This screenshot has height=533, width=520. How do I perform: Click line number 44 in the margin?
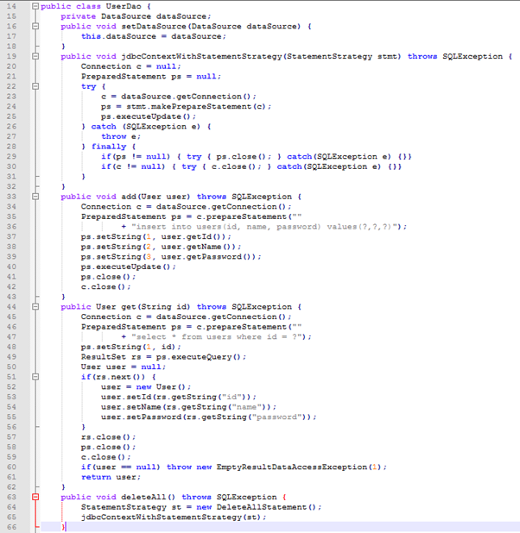[11, 307]
